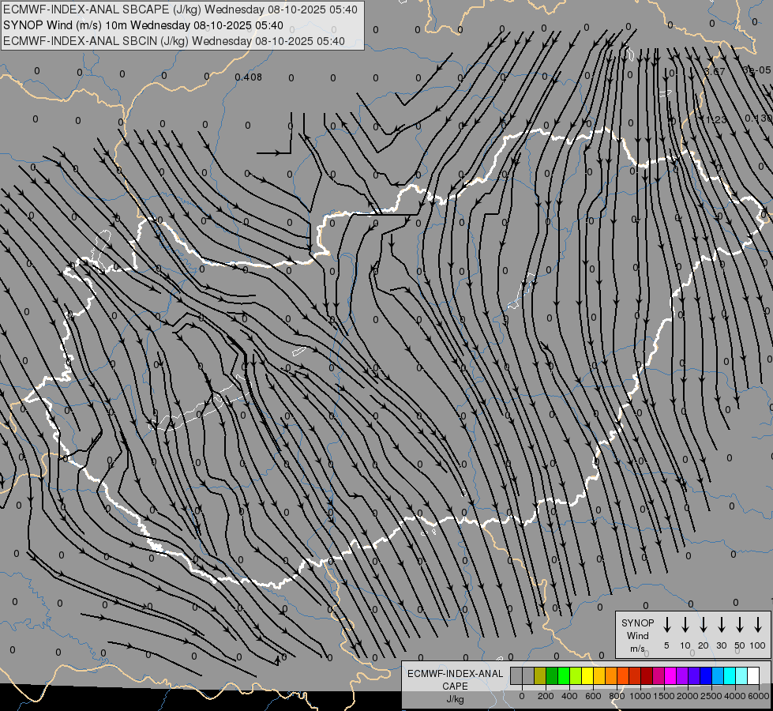Pick the 100 m/s wind arrow symbol
This screenshot has height=711, width=773.
coord(758,625)
